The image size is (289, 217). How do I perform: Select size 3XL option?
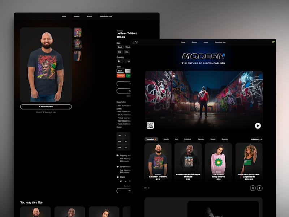(127, 52)
